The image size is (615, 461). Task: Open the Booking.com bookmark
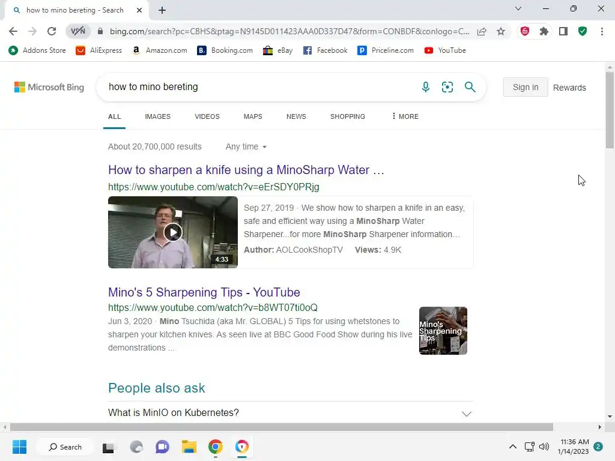coord(225,50)
